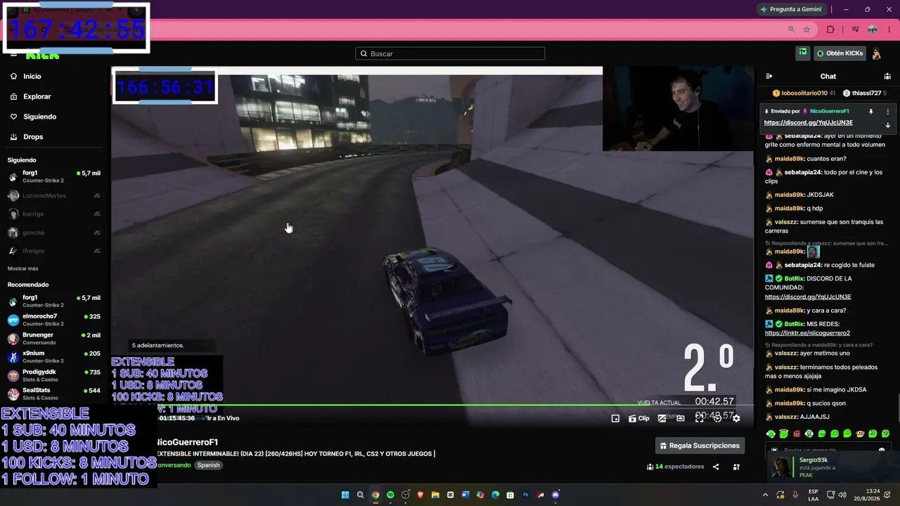Viewport: 900px width, 506px height.
Task: Open Chrome media controls icon
Action: tap(855, 30)
